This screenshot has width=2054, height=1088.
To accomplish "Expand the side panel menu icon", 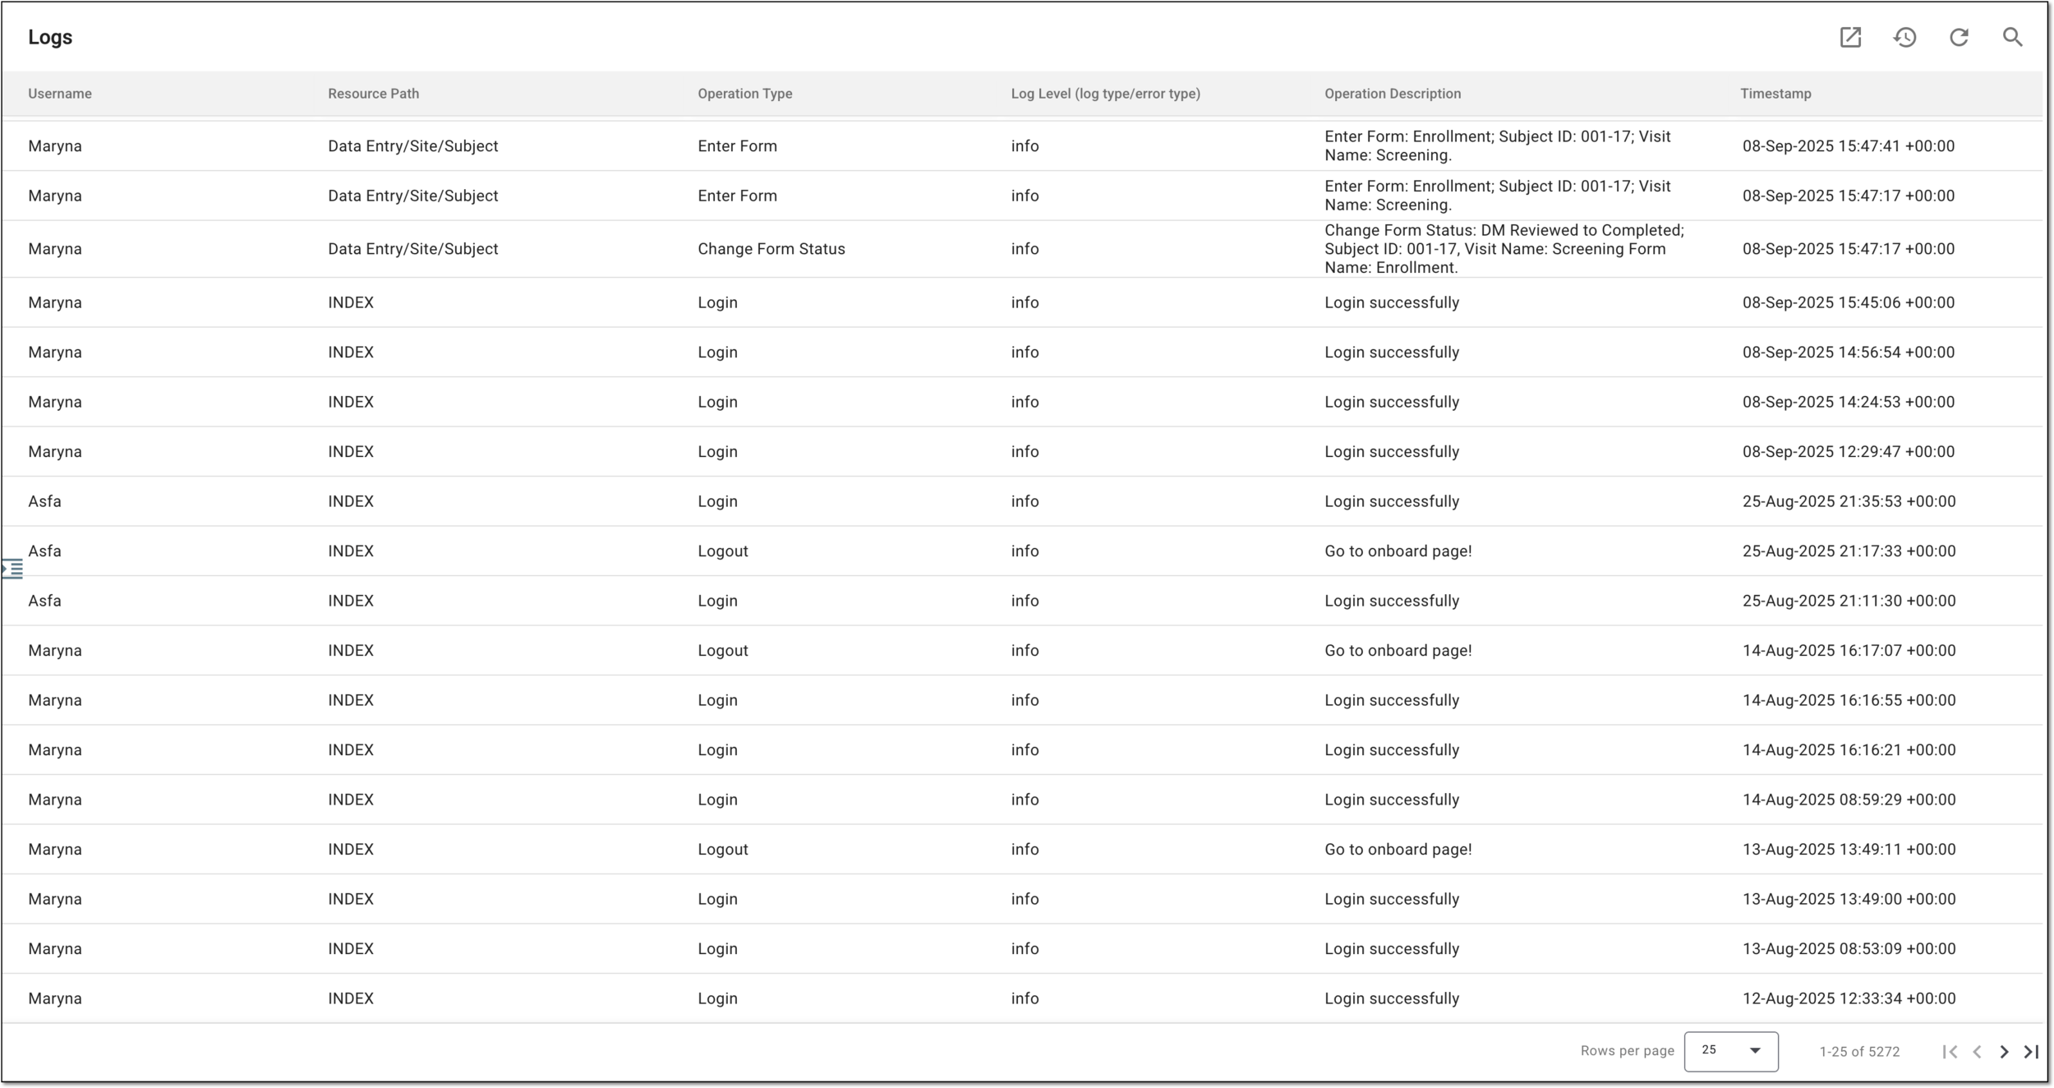I will [x=12, y=569].
